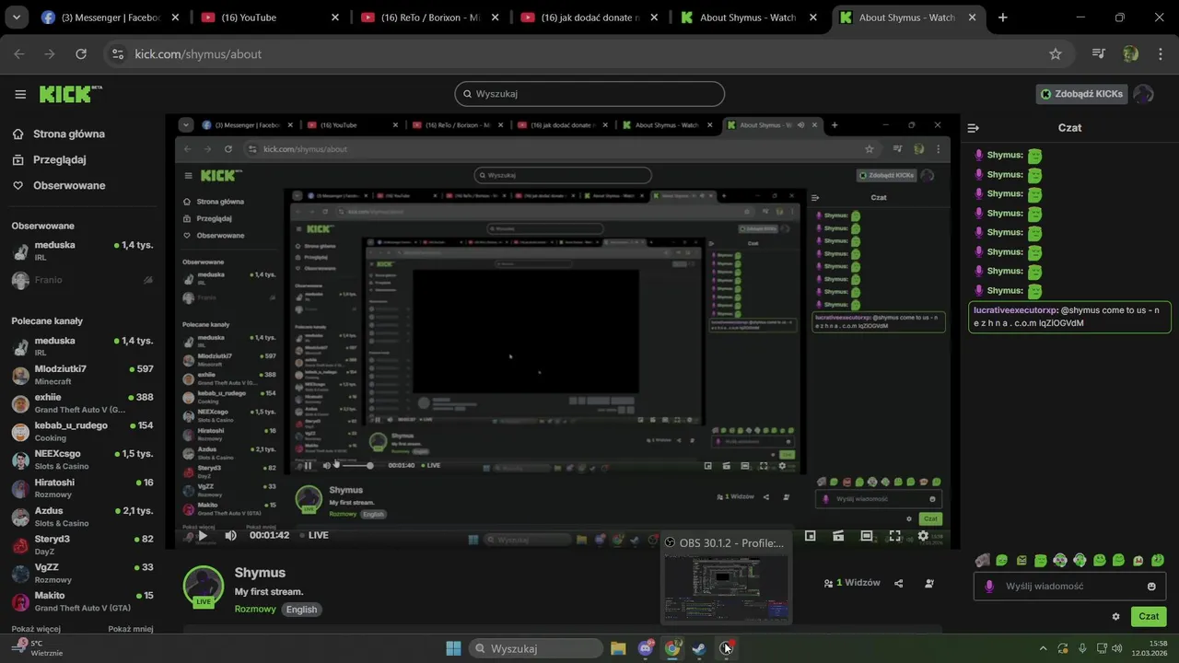Switch to the jak dodać donate tab
This screenshot has width=1179, height=663.
[x=589, y=17]
